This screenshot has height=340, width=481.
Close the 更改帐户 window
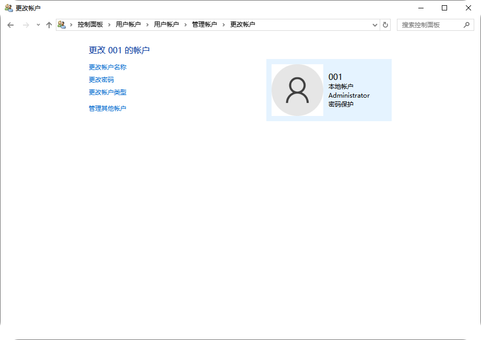[468, 8]
